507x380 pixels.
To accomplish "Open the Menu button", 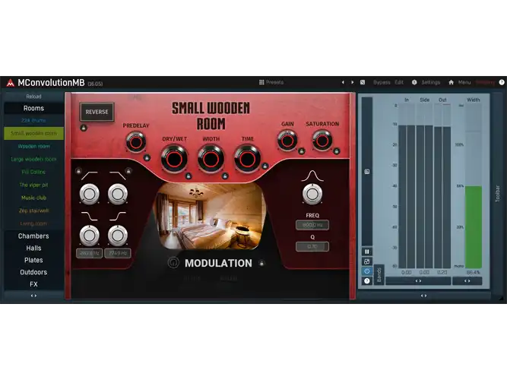I will [464, 82].
